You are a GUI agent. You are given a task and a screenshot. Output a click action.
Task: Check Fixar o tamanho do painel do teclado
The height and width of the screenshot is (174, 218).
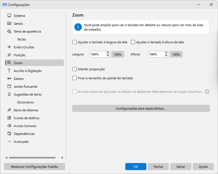pos(74,78)
